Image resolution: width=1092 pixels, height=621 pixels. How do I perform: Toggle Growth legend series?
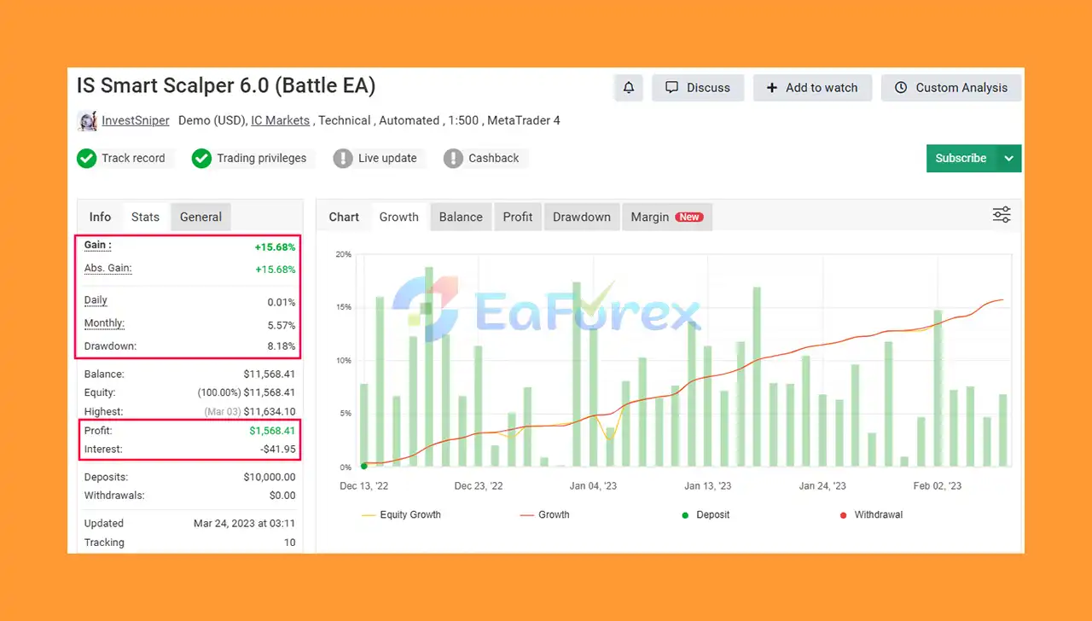pyautogui.click(x=543, y=514)
